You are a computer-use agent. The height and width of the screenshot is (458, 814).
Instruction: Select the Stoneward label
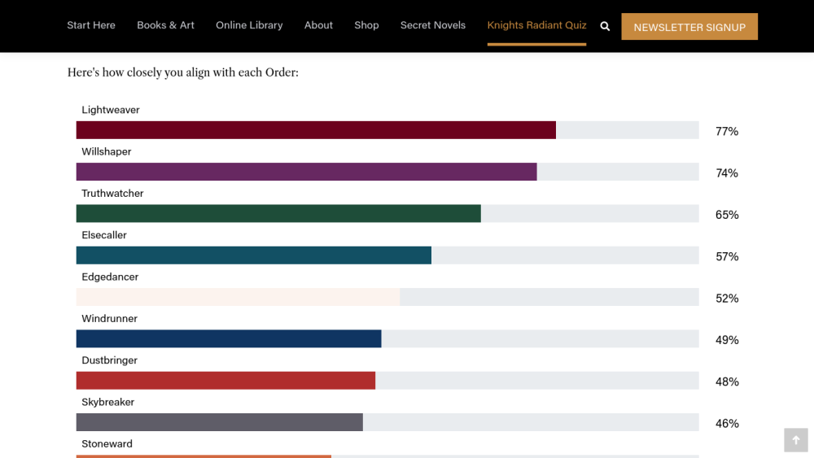point(107,444)
